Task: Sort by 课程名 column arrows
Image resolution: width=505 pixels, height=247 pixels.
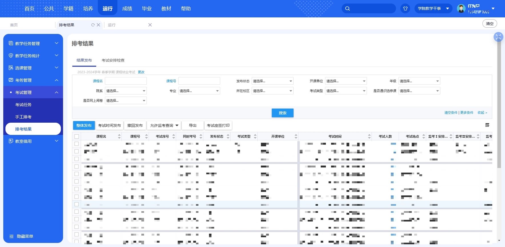Action: (x=119, y=137)
